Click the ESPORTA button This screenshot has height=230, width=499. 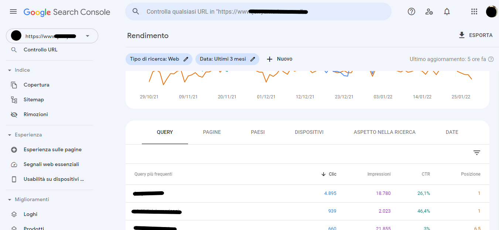475,35
